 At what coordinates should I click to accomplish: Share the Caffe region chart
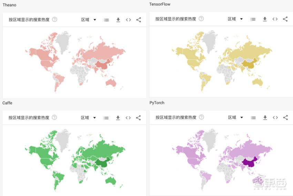[138, 118]
